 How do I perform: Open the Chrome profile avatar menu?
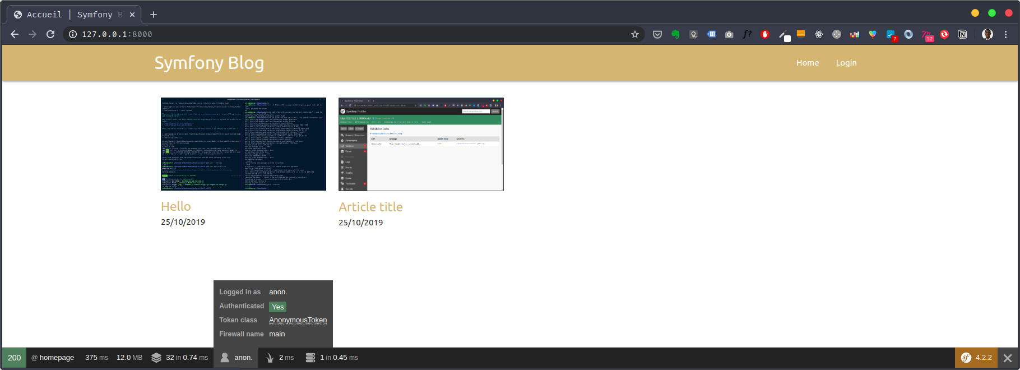(x=987, y=34)
